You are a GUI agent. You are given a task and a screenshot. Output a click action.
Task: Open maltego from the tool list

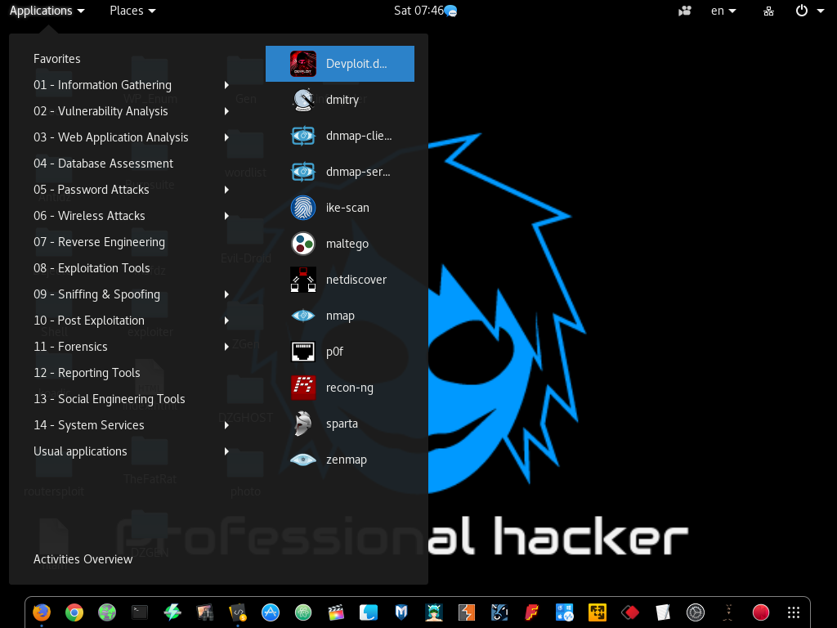[339, 244]
